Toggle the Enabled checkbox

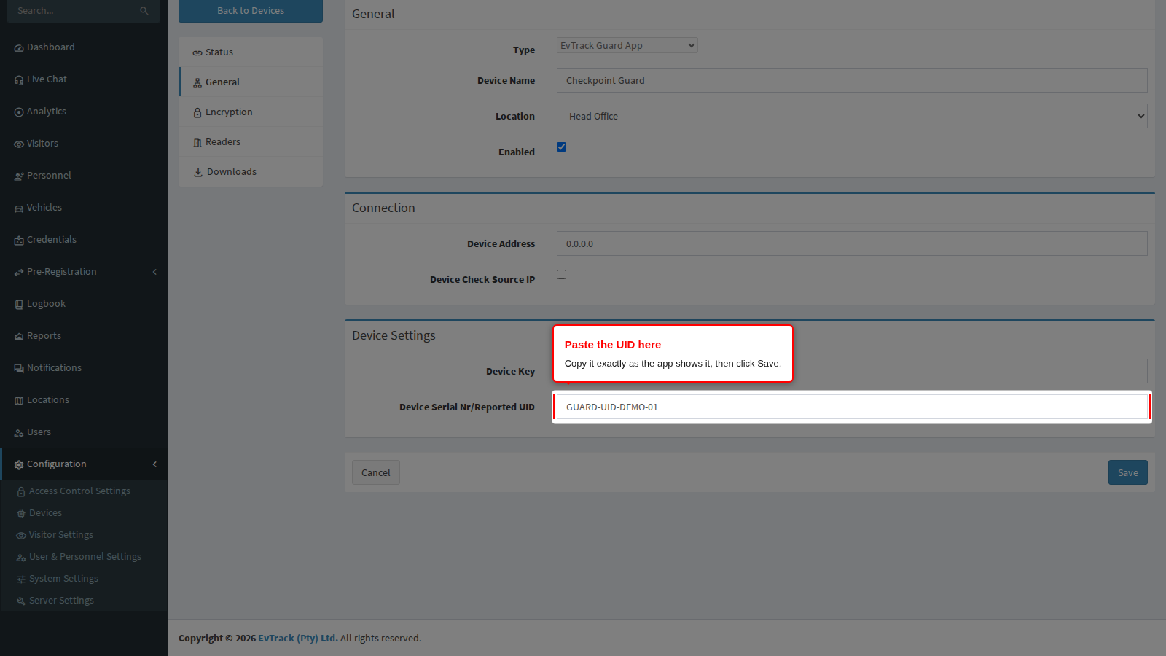click(561, 147)
